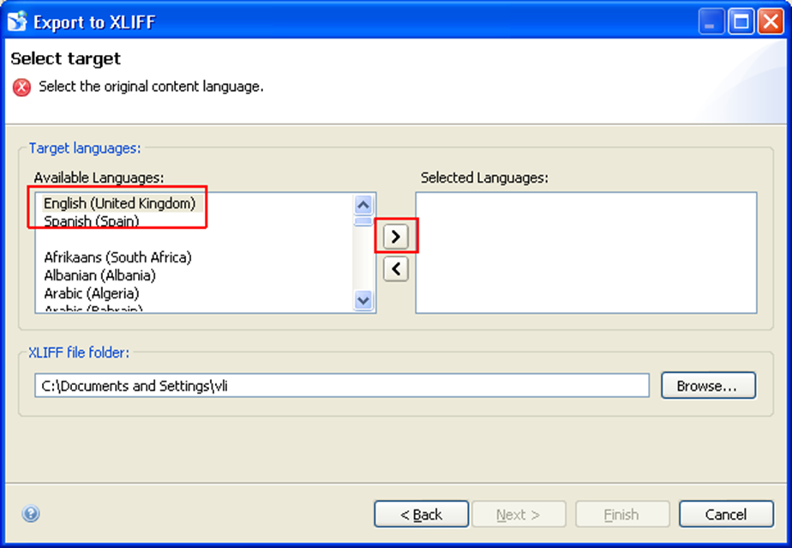
Task: Click the red error icon in header
Action: (x=21, y=87)
